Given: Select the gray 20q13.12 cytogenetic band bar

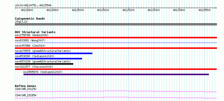Looking at the screenshot, I should [116, 24].
